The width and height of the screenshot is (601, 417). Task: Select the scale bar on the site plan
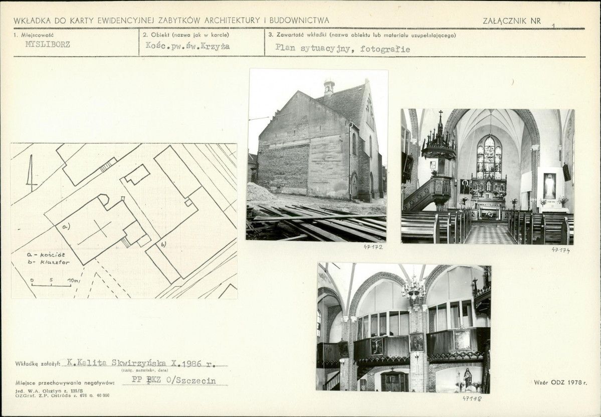click(51, 285)
